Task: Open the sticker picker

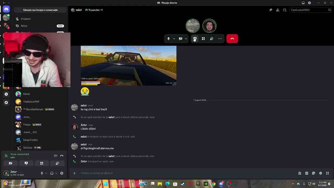Action: tap(314, 173)
